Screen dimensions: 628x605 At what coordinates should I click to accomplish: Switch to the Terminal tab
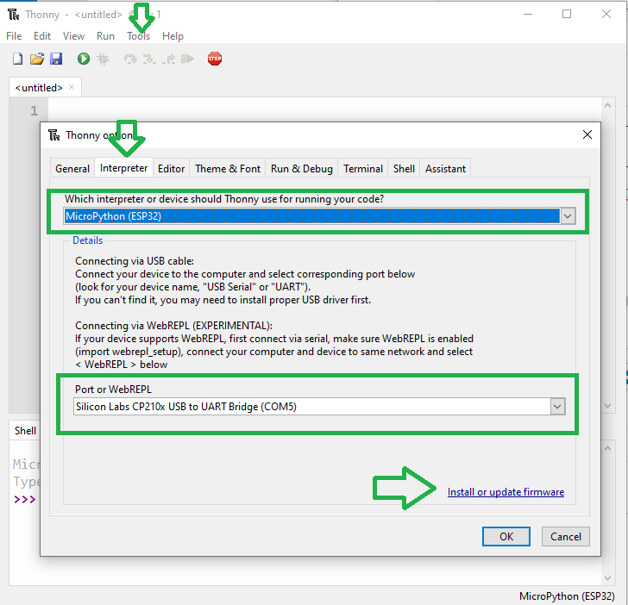click(363, 169)
